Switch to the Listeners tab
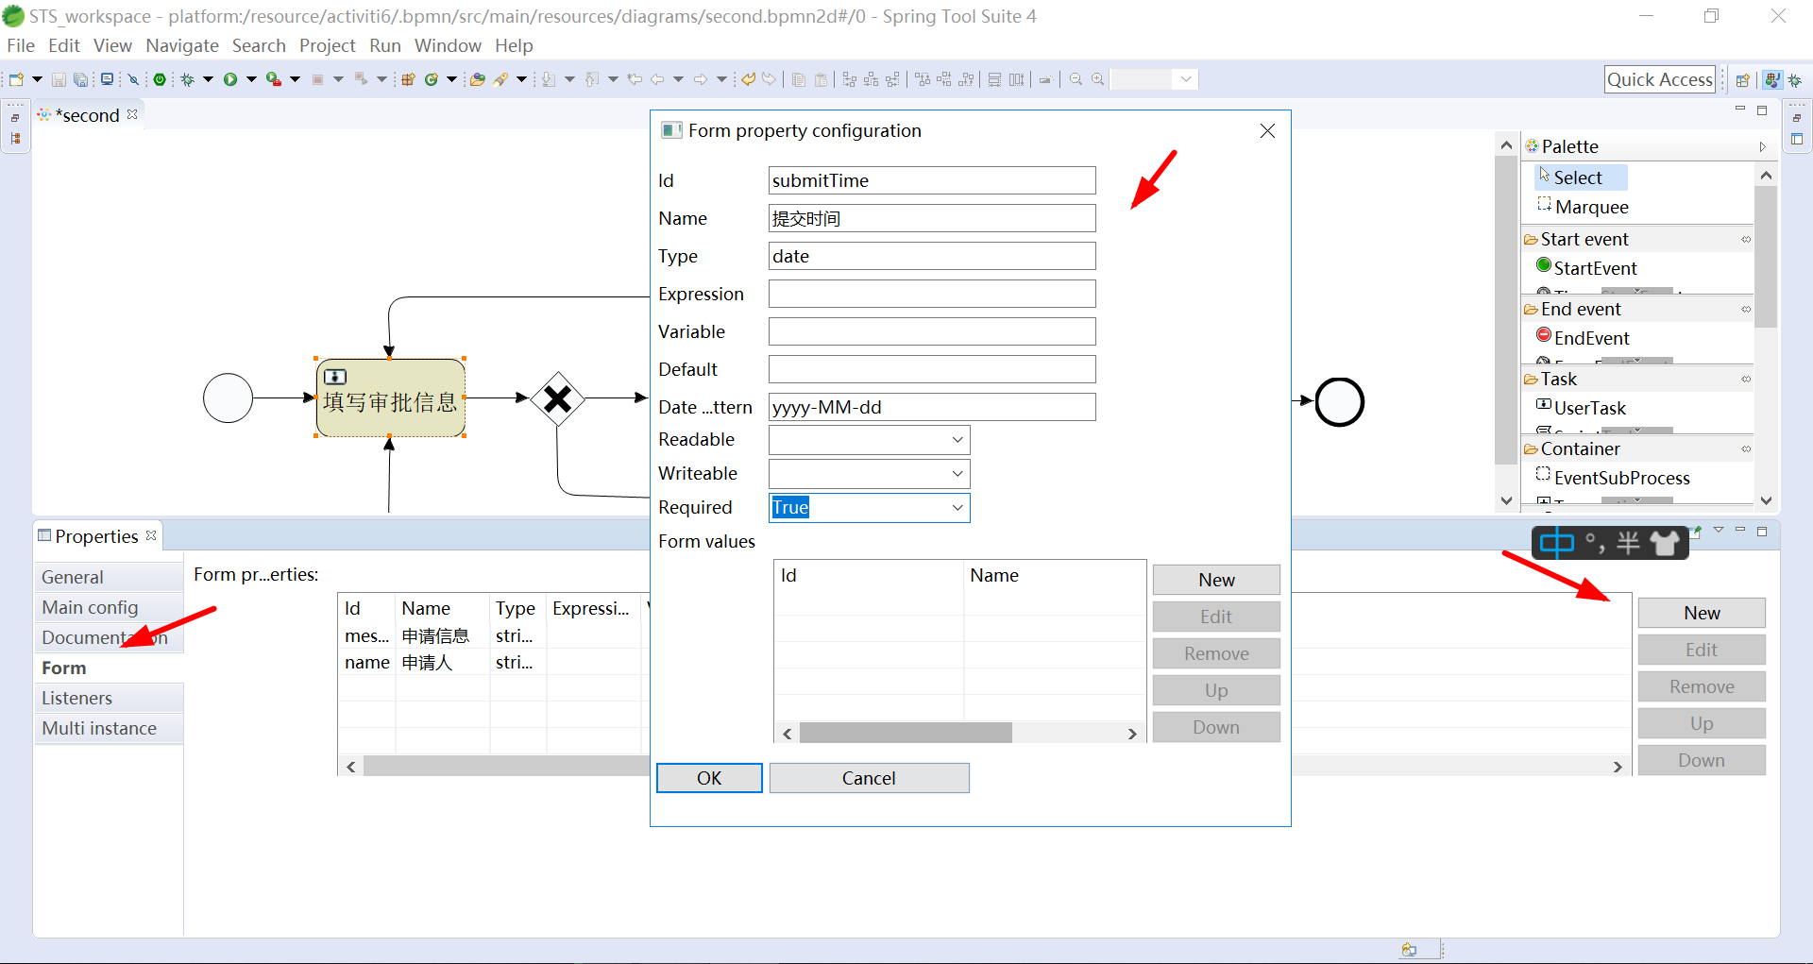This screenshot has width=1813, height=964. 110,698
